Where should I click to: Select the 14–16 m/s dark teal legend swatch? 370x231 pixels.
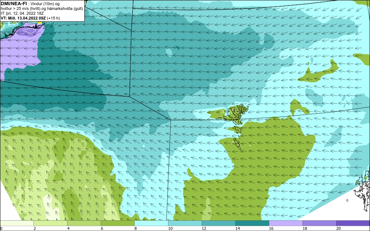pos(252,223)
